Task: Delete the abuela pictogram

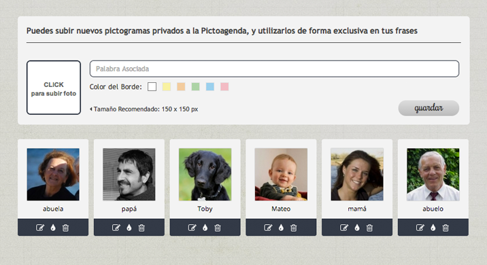Action: (x=65, y=228)
